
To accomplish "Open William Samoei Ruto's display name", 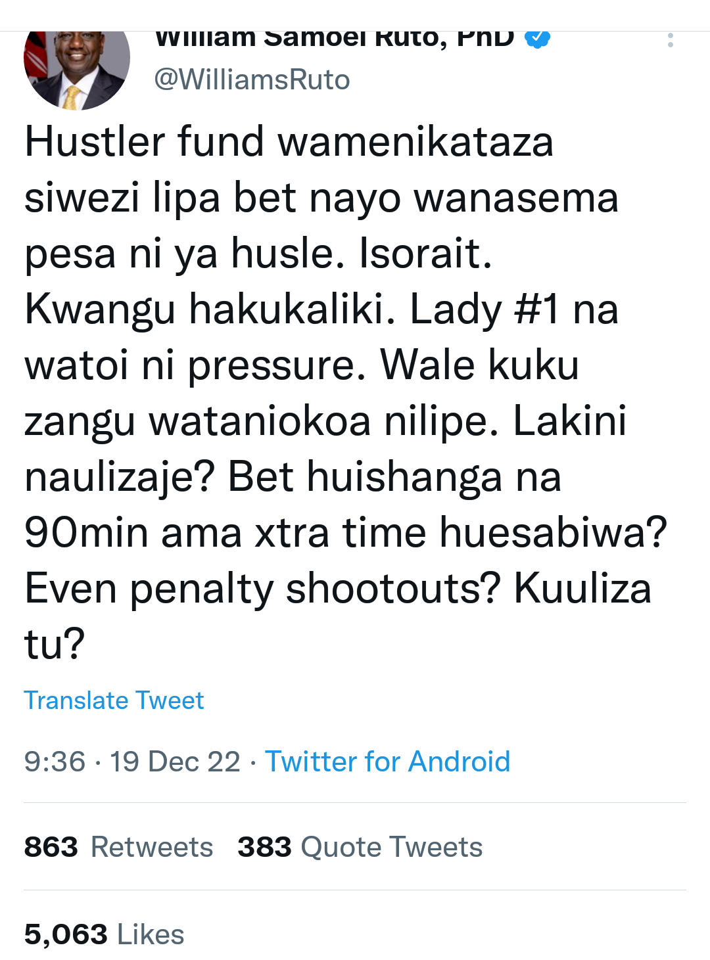I will point(335,39).
